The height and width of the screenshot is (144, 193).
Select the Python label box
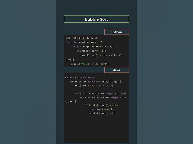point(117,32)
